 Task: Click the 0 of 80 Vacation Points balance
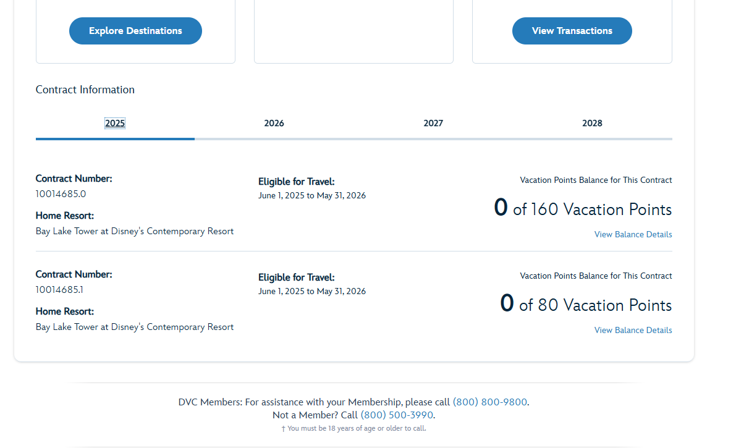pos(586,305)
